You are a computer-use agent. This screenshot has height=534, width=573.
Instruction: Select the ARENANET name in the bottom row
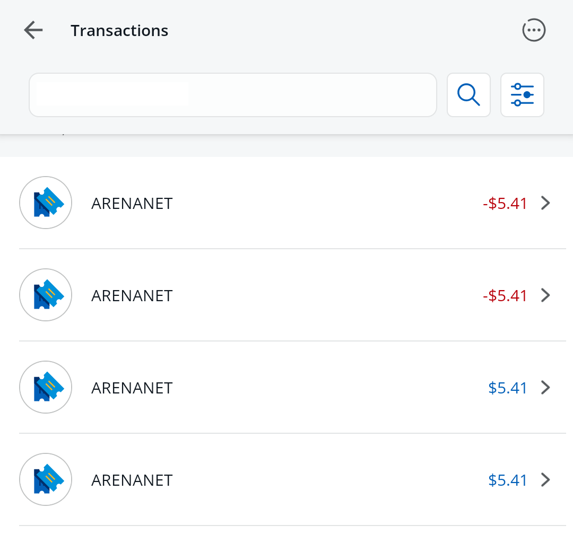(132, 480)
